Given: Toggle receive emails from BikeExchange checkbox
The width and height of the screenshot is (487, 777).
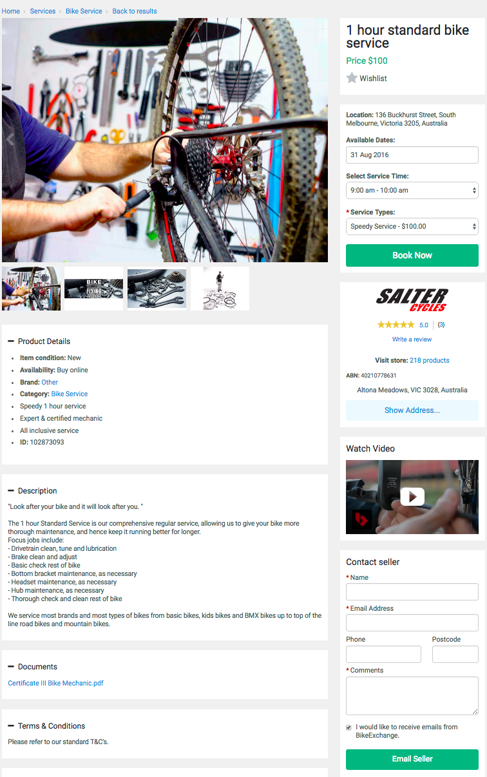Looking at the screenshot, I should (349, 727).
